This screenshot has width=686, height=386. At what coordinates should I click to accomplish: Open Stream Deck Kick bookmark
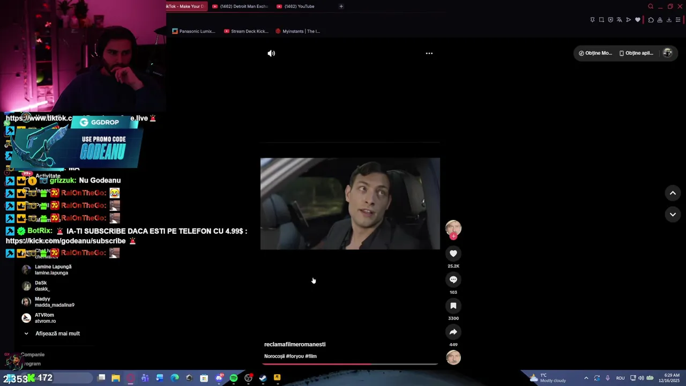[x=246, y=31]
